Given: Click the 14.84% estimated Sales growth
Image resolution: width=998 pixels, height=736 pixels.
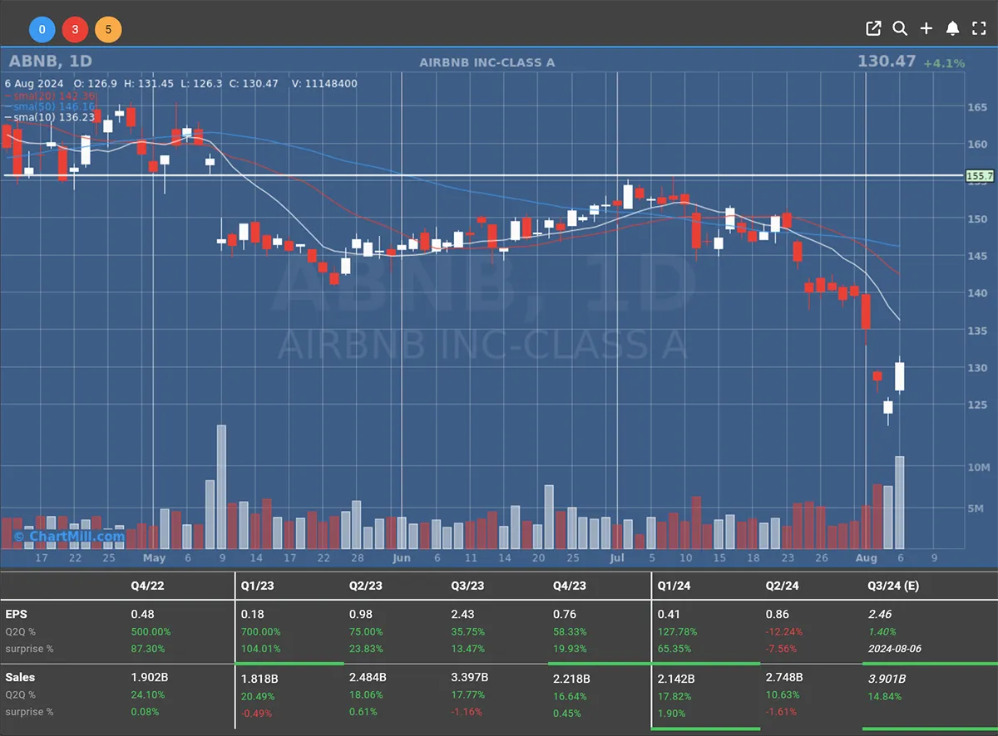Looking at the screenshot, I should pos(884,695).
